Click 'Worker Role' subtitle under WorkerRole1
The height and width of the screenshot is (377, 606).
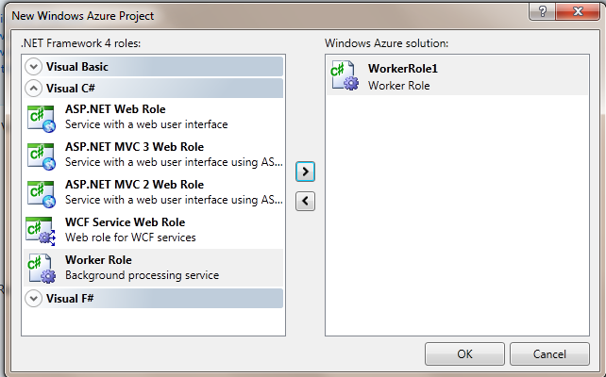pos(398,85)
